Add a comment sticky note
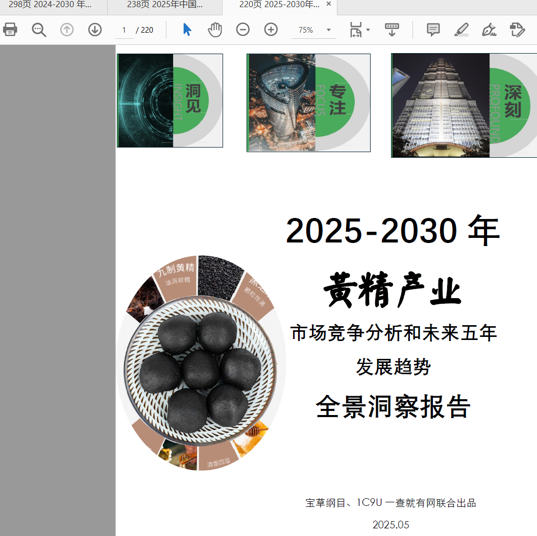Viewport: 537px width, 536px height. point(433,30)
